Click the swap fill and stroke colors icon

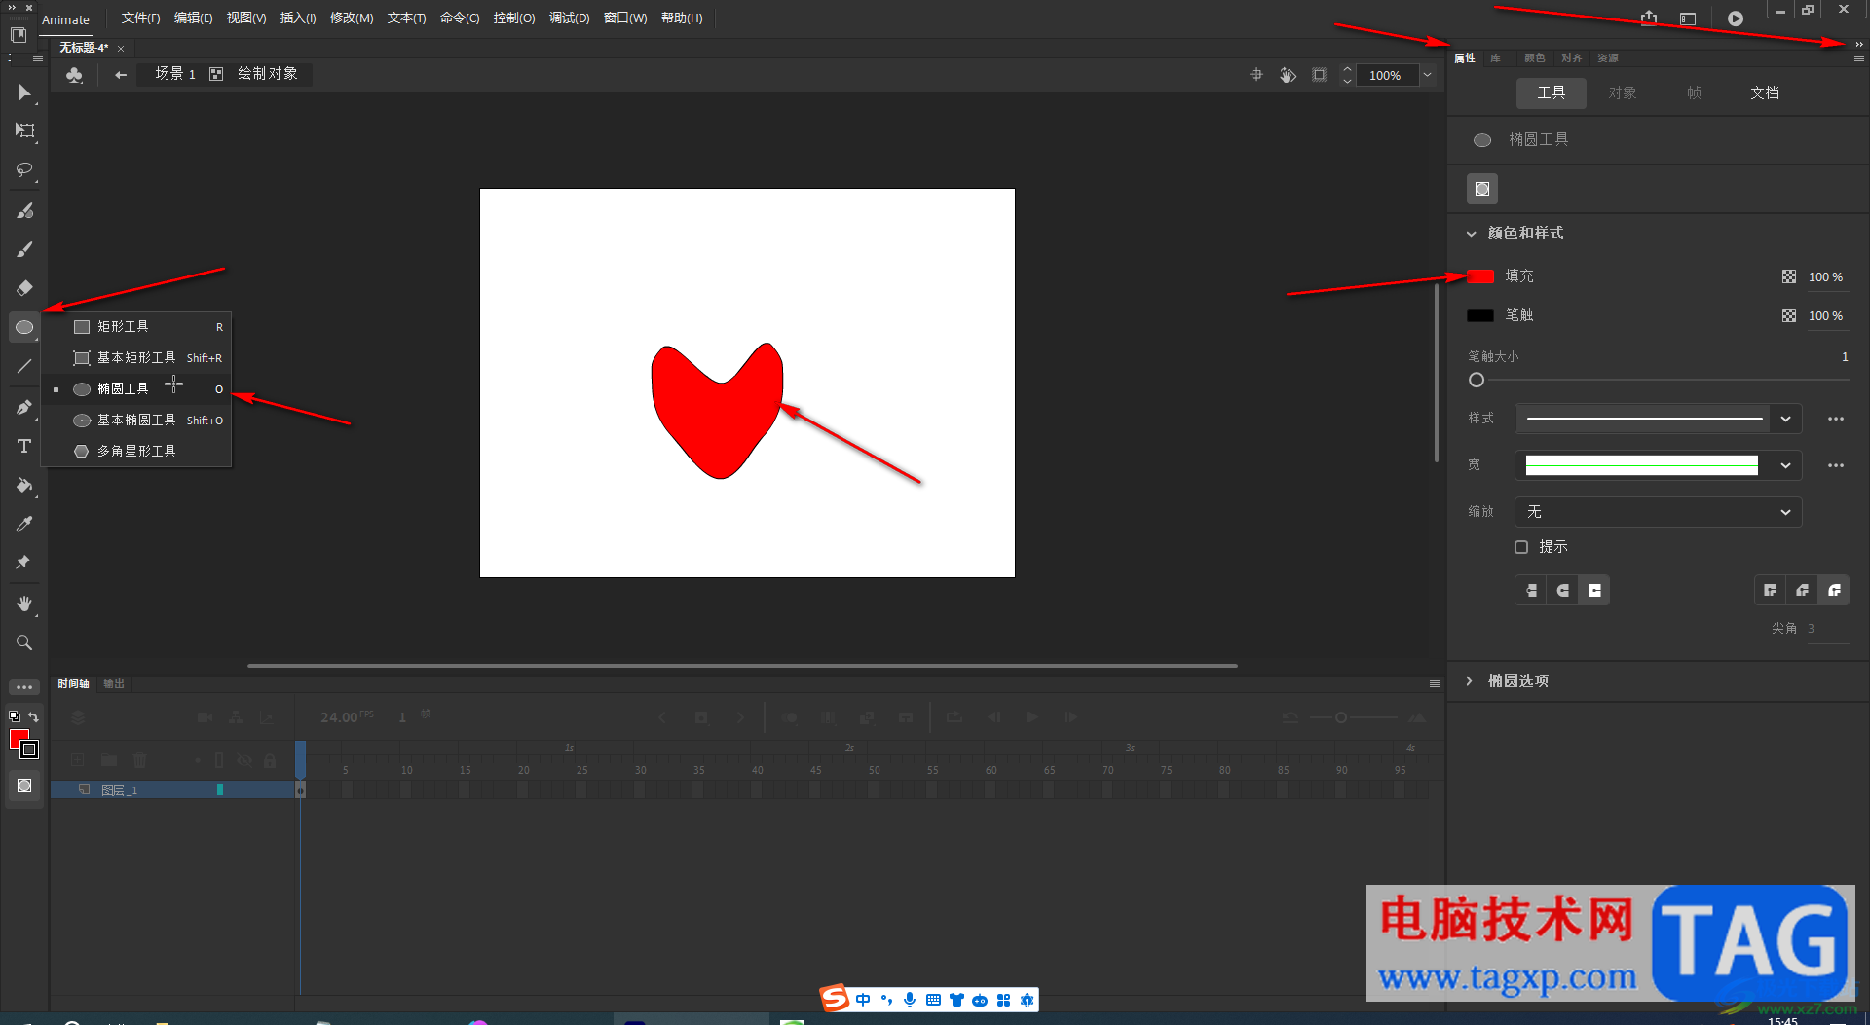33,716
